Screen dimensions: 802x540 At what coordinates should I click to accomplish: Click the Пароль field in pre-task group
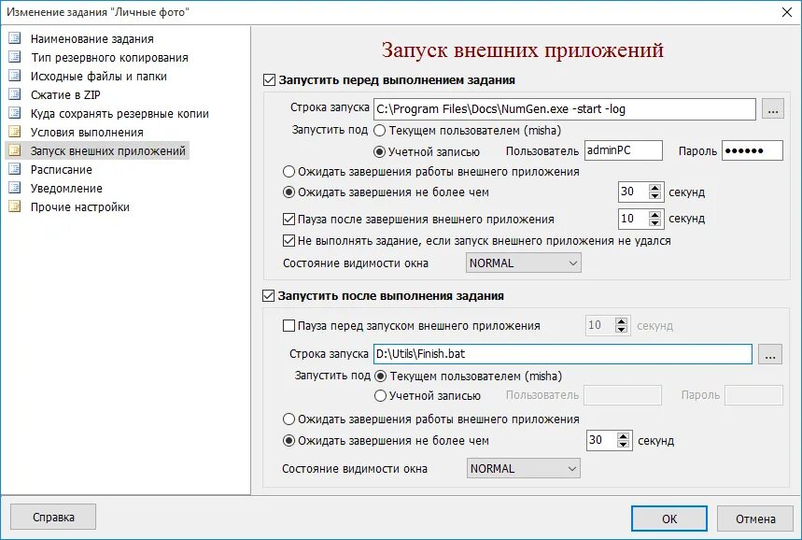[x=753, y=150]
